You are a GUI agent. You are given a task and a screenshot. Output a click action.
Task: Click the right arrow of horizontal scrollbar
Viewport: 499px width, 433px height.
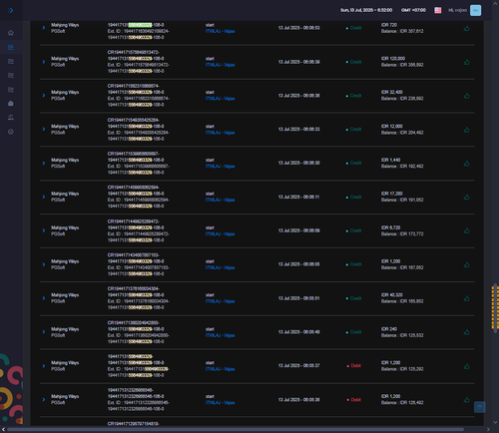coord(488,430)
